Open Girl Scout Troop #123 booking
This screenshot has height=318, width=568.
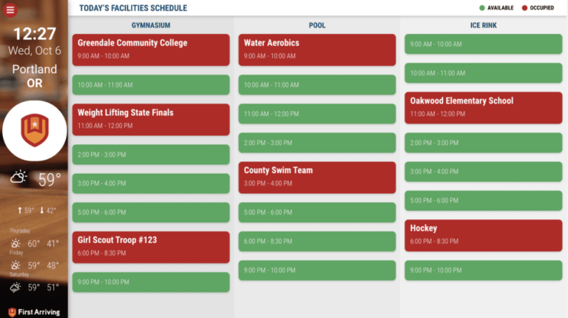click(x=151, y=246)
